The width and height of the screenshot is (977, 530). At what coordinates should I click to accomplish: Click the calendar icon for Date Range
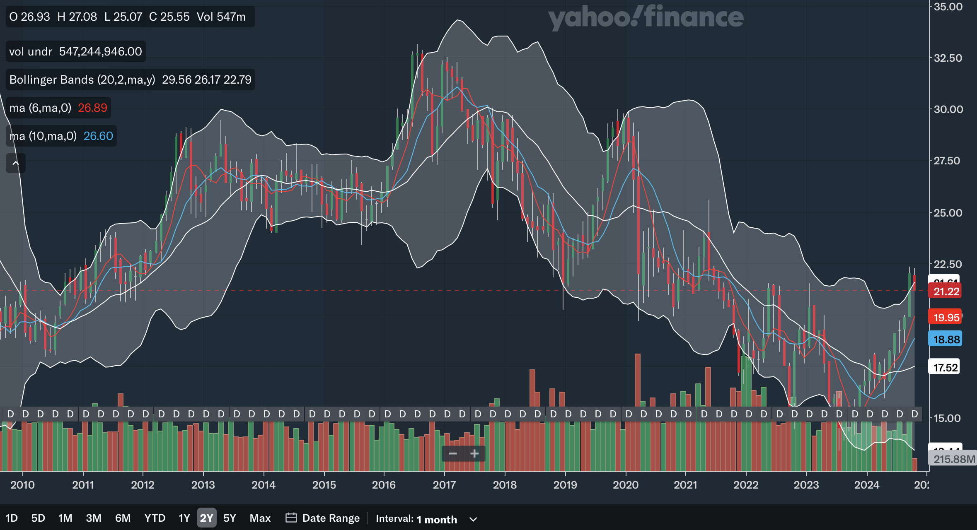click(291, 518)
